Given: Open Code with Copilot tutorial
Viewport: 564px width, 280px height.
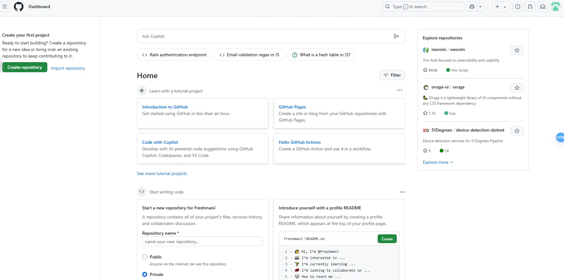Looking at the screenshot, I should pyautogui.click(x=160, y=142).
